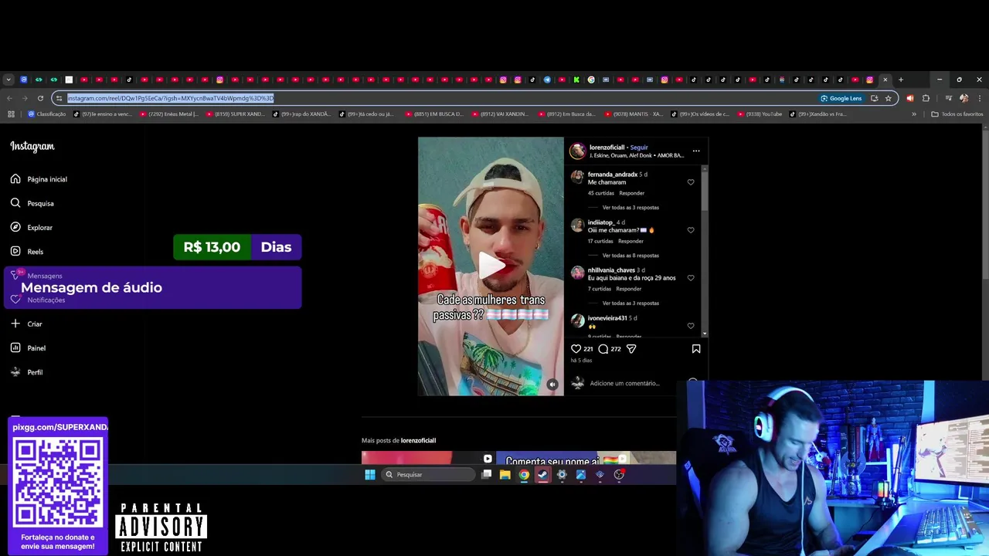Image resolution: width=989 pixels, height=556 pixels.
Task: Play the reel video
Action: coord(491,266)
